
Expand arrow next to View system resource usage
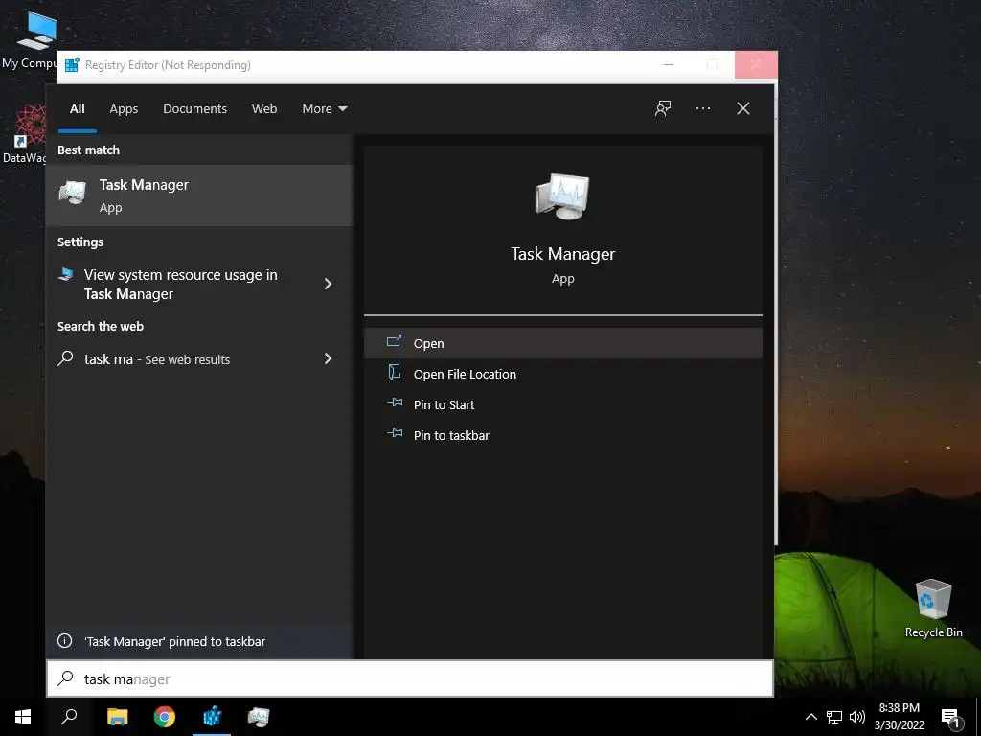click(x=328, y=284)
